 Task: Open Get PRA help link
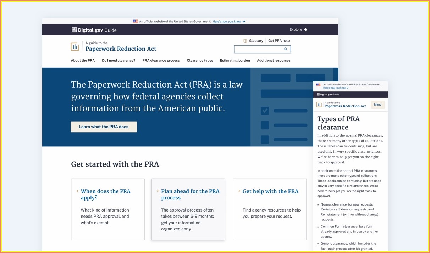pos(279,41)
